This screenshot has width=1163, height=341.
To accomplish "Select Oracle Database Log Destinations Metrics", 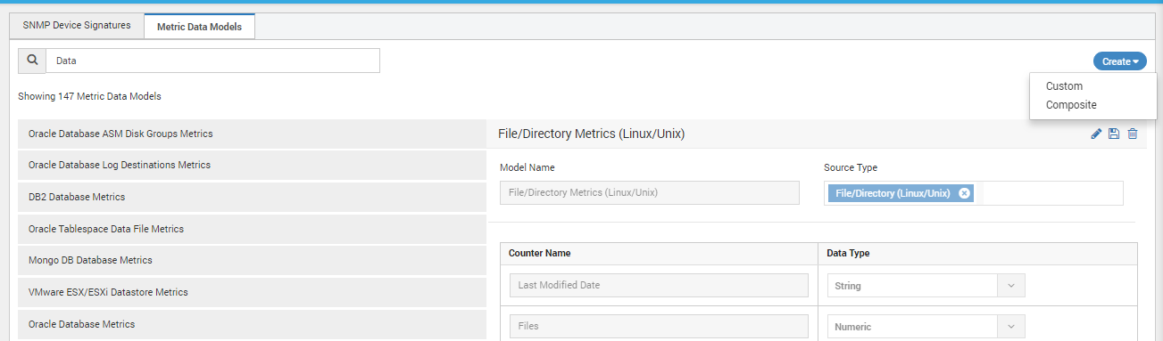I will (252, 165).
